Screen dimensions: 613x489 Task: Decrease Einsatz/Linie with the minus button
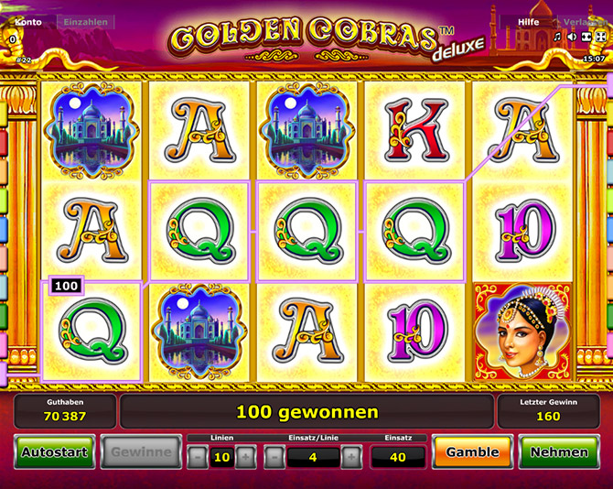[274, 457]
